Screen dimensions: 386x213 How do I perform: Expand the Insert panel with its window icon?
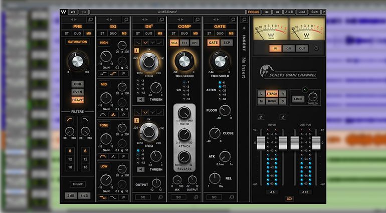pos(244,20)
